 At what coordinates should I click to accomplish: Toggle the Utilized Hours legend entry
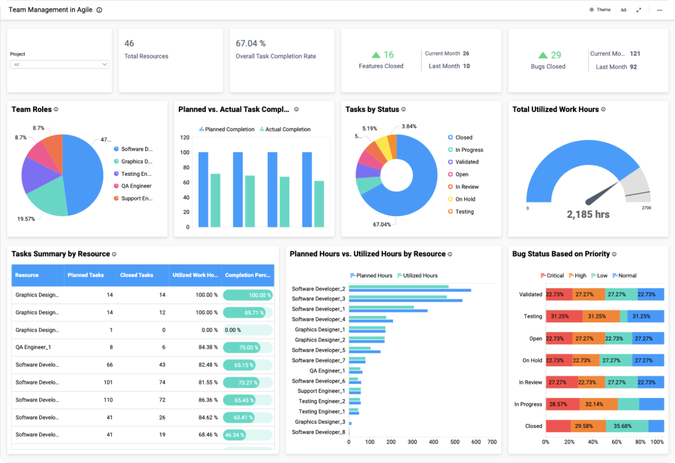pyautogui.click(x=417, y=276)
